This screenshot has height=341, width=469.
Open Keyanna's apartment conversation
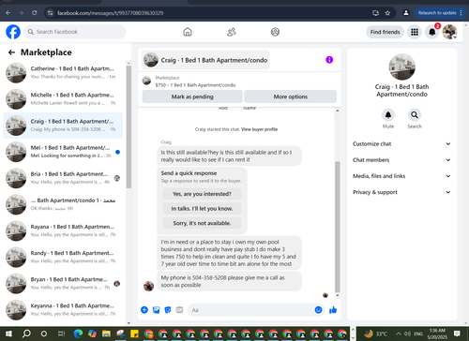point(63,310)
